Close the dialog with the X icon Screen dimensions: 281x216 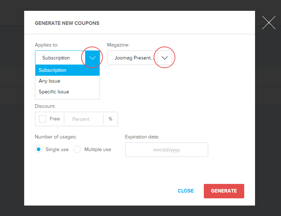[269, 22]
